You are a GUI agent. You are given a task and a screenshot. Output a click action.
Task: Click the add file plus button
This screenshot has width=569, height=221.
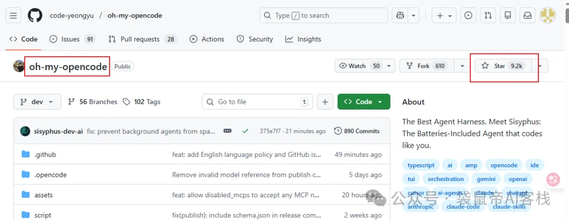point(325,102)
